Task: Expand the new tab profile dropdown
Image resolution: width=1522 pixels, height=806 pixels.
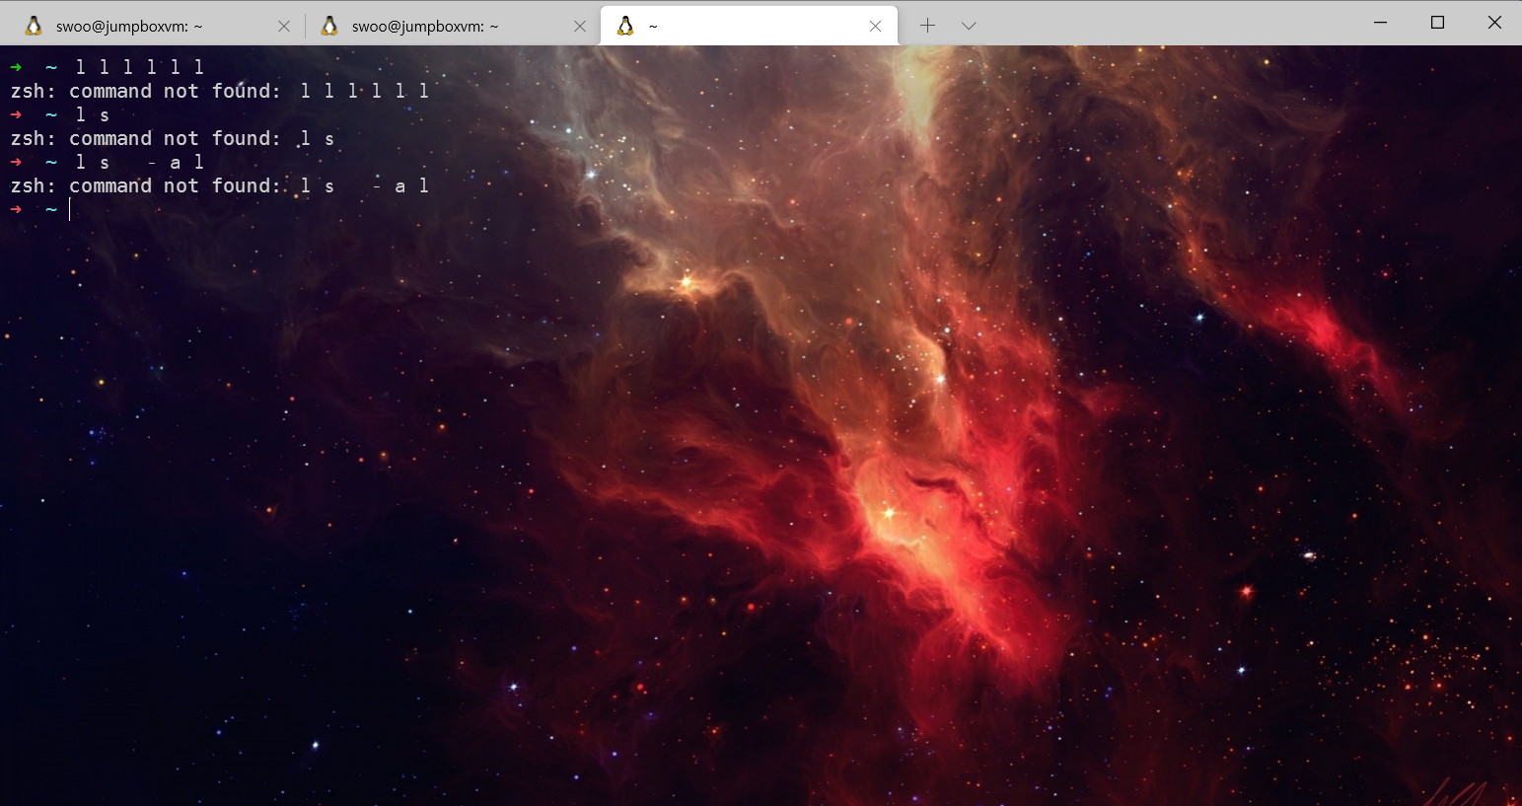Action: coord(969,26)
